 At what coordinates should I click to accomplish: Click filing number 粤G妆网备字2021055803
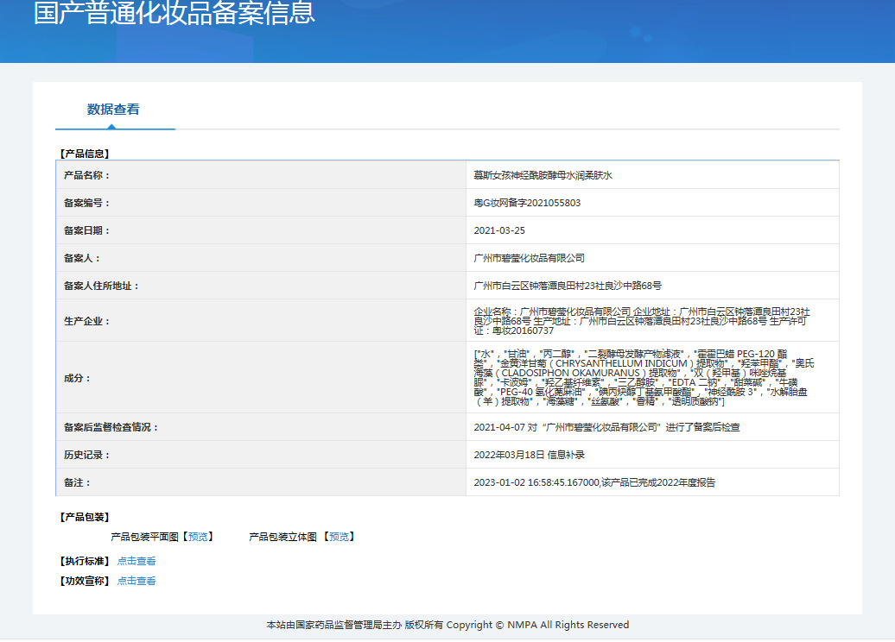click(527, 203)
